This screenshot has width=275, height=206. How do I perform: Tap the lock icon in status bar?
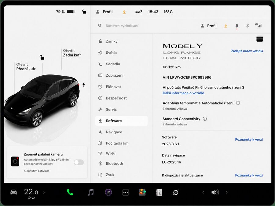point(84,12)
